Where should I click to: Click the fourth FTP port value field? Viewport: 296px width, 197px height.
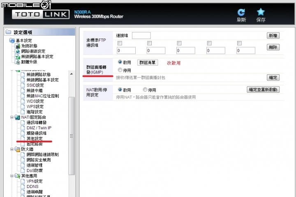[215, 50]
